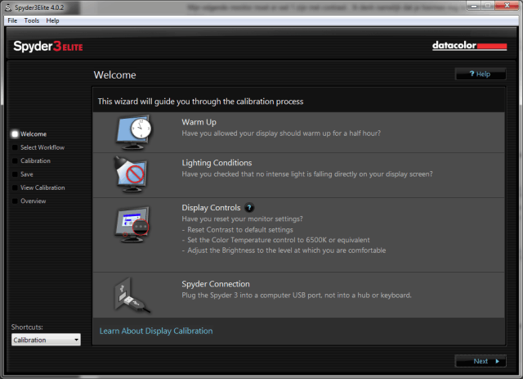Click 'Reset Contrast to default settings' text
Screen dimensions: 523x379
240,229
